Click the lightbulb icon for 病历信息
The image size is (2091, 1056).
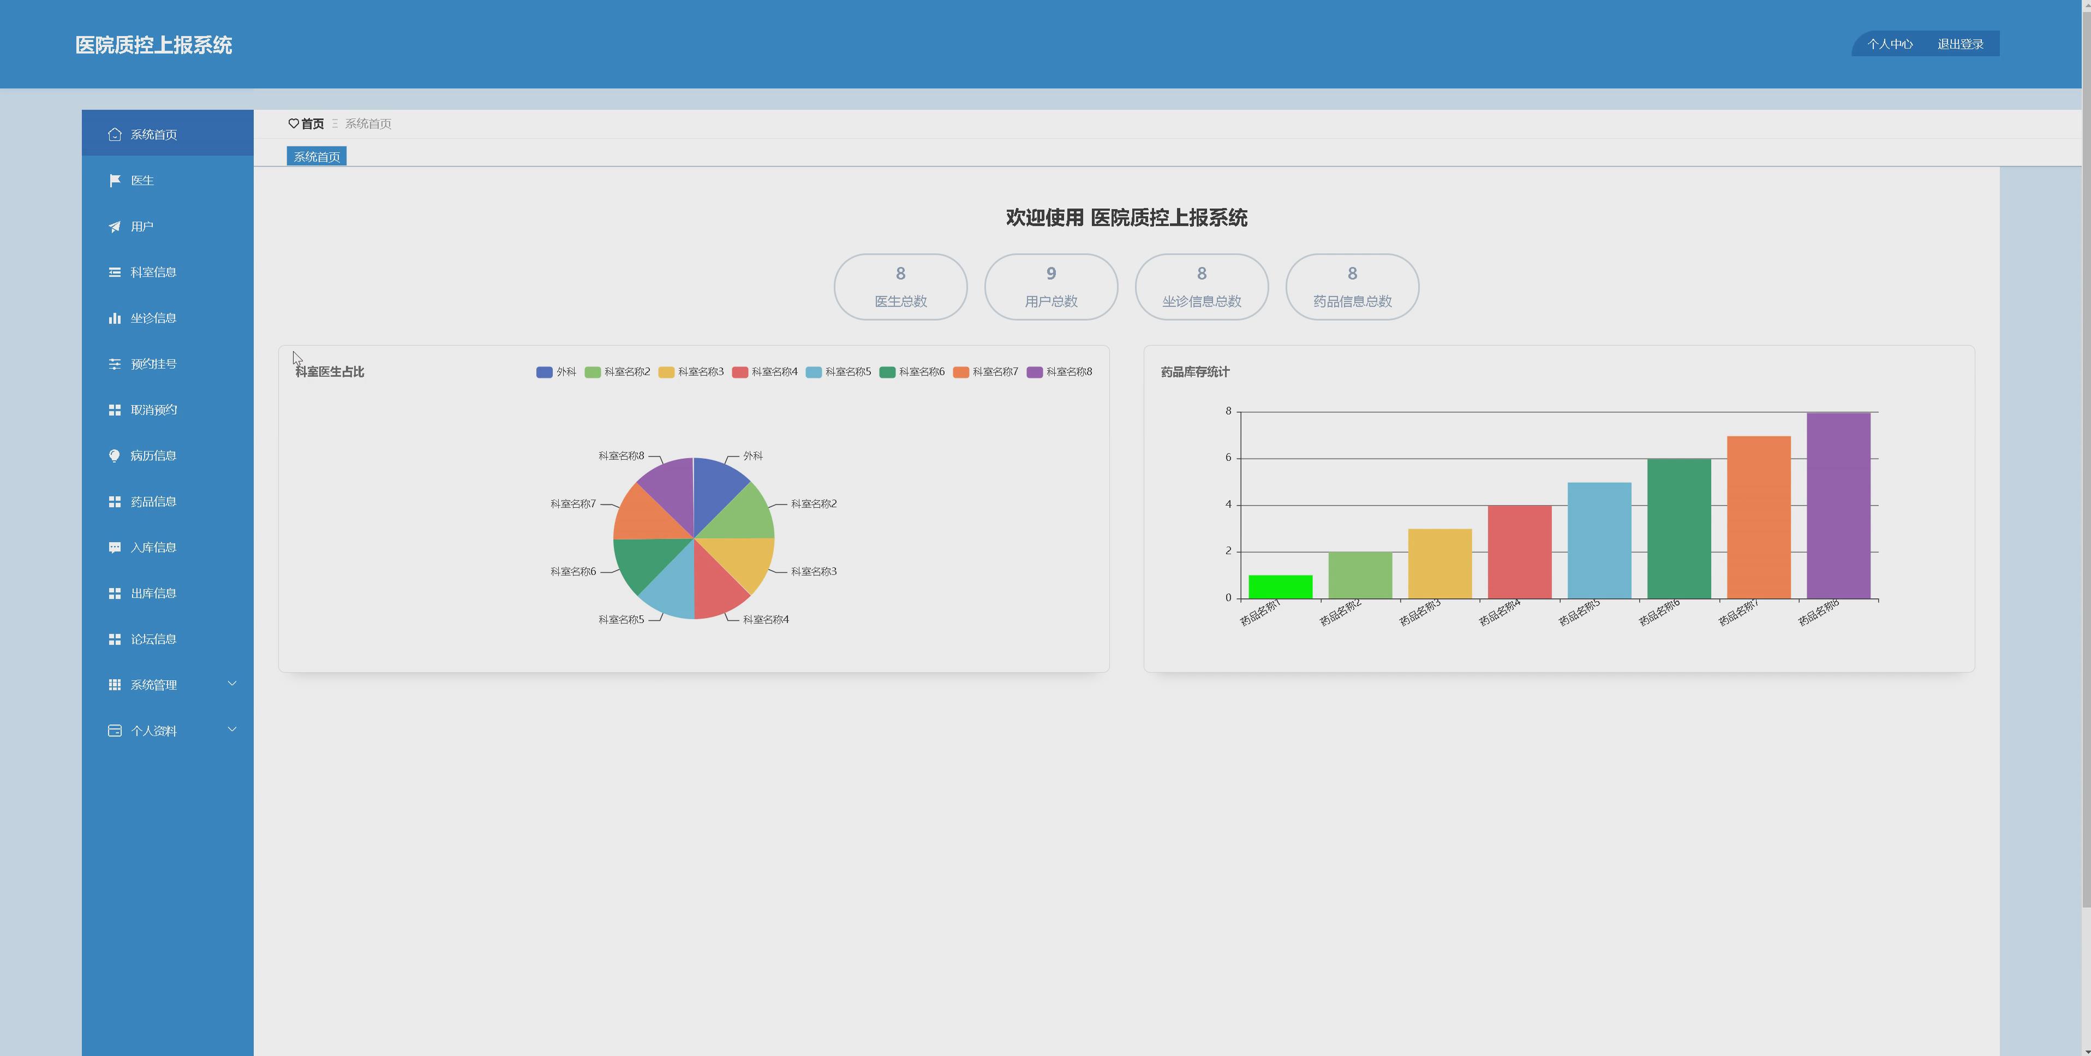115,455
